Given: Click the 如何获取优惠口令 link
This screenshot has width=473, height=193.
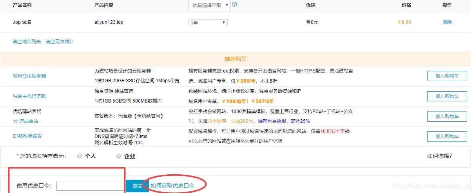Looking at the screenshot, I should coord(172,186).
